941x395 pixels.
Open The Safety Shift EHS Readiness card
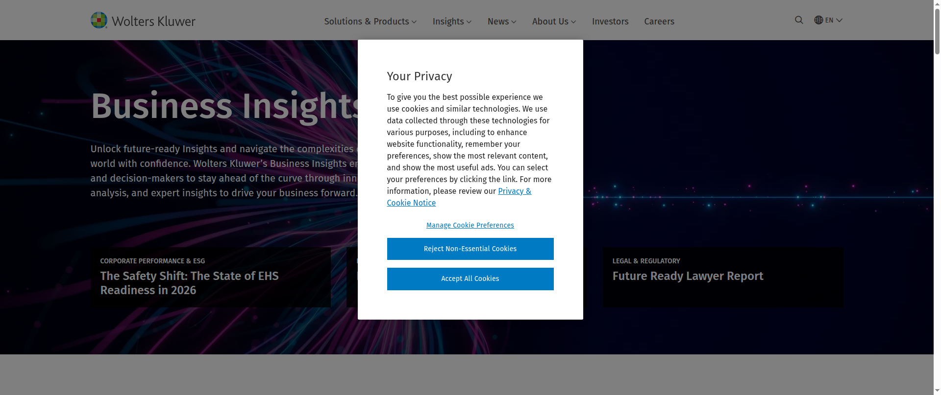point(211,278)
